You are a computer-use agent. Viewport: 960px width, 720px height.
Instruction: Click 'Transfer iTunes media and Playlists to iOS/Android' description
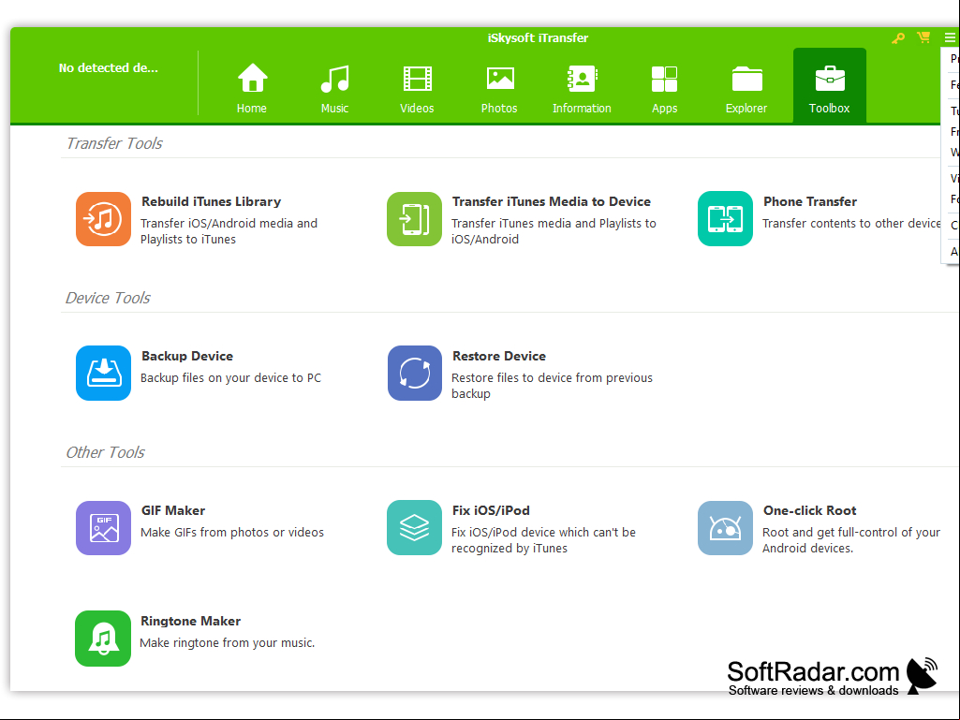[x=554, y=231]
